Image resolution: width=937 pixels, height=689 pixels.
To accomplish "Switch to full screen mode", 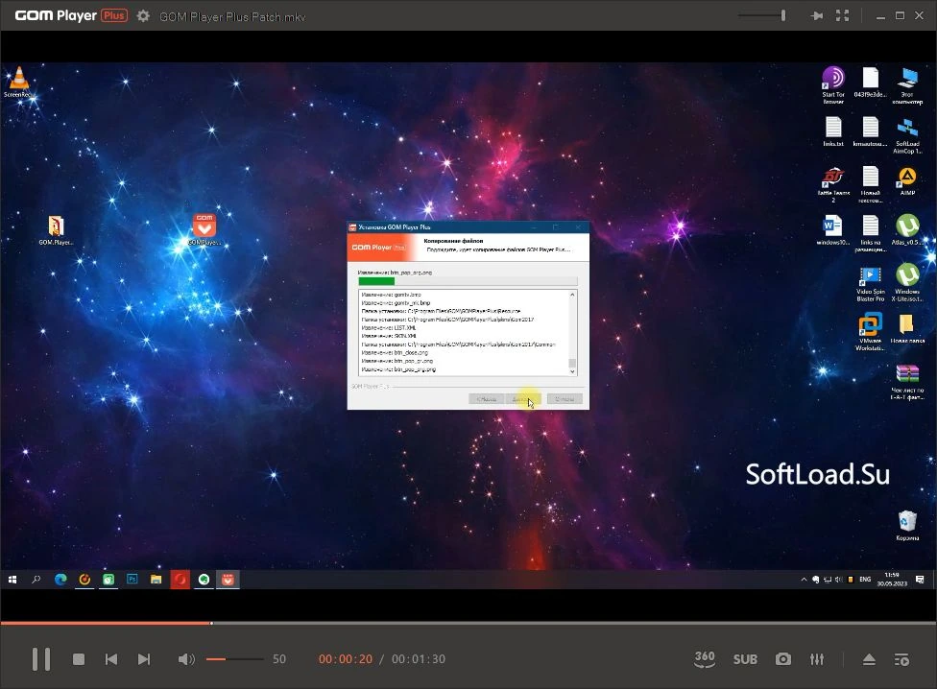I will coord(843,15).
